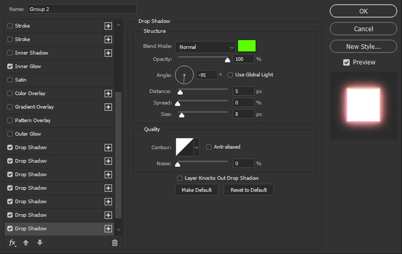Click the effects list vertical scrollbar

point(118,155)
